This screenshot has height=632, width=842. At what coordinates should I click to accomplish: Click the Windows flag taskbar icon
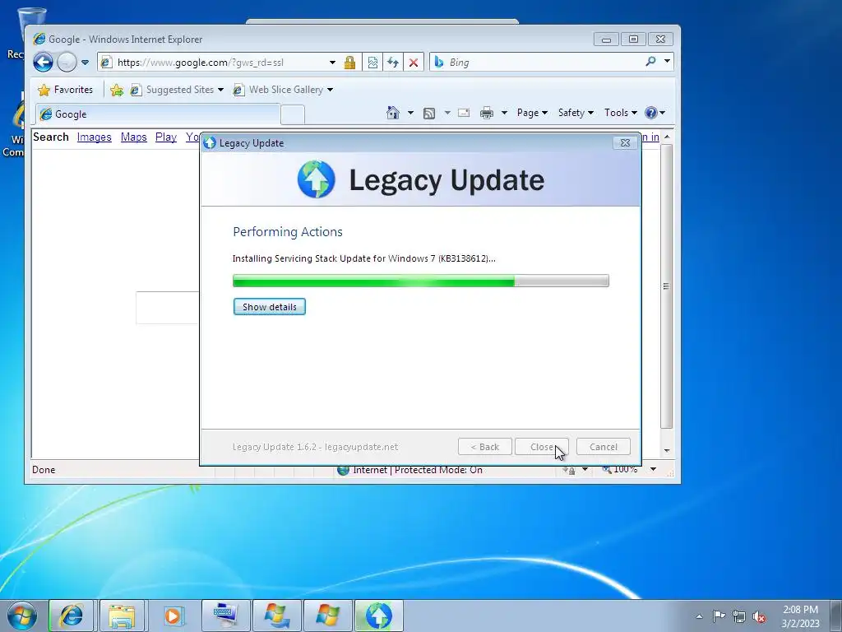[327, 616]
